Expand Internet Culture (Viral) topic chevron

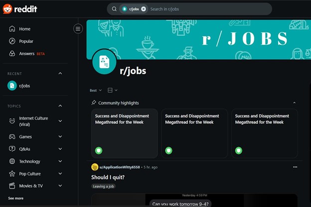tap(60, 121)
